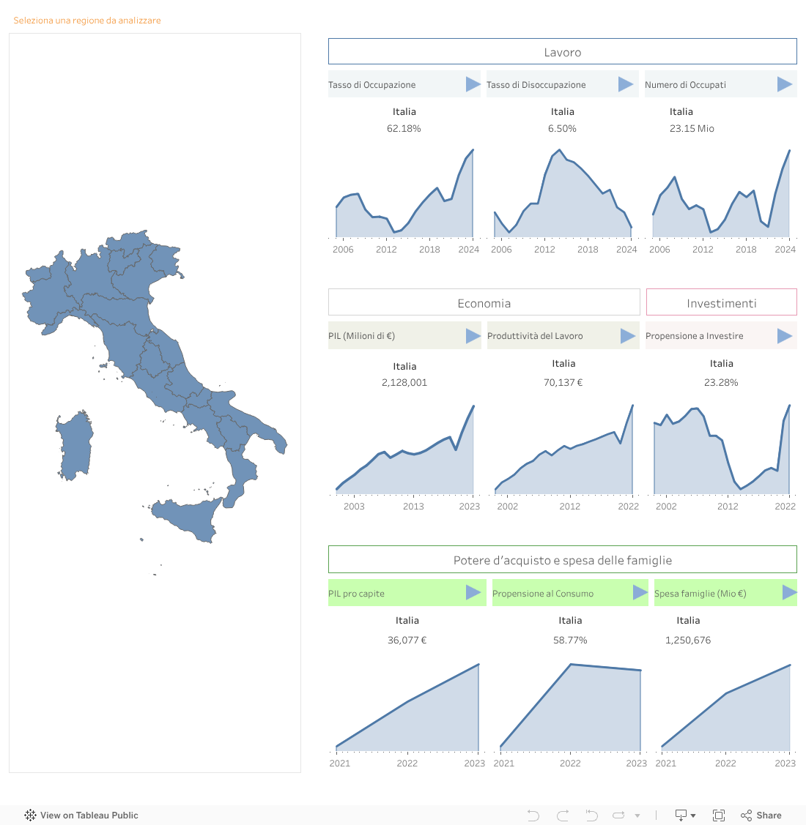
Task: Enter full screen mode
Action: click(x=719, y=815)
